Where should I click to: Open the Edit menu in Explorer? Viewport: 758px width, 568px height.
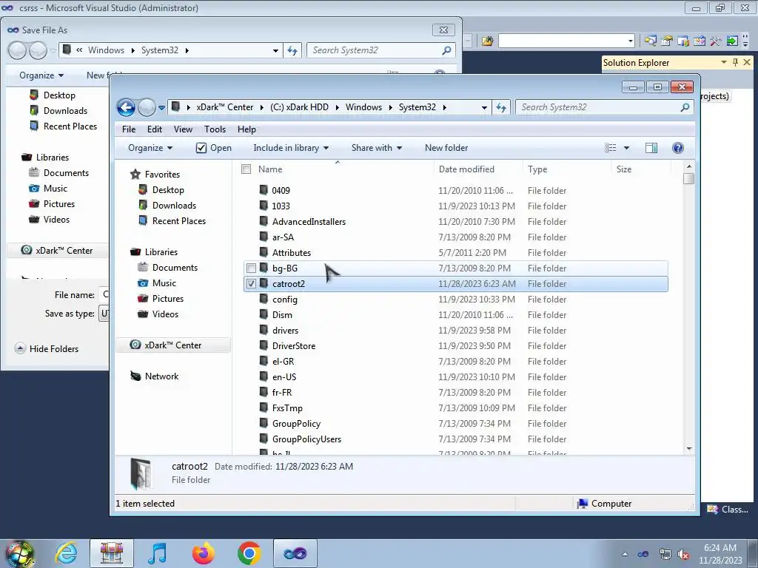(155, 129)
